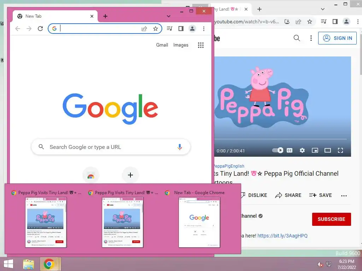Enable miniplayer on video
The image size is (362, 271).
click(x=315, y=150)
